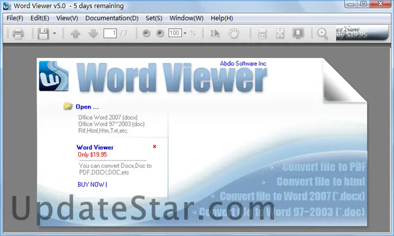Click Convert file to html text
394x236 pixels.
(321, 181)
